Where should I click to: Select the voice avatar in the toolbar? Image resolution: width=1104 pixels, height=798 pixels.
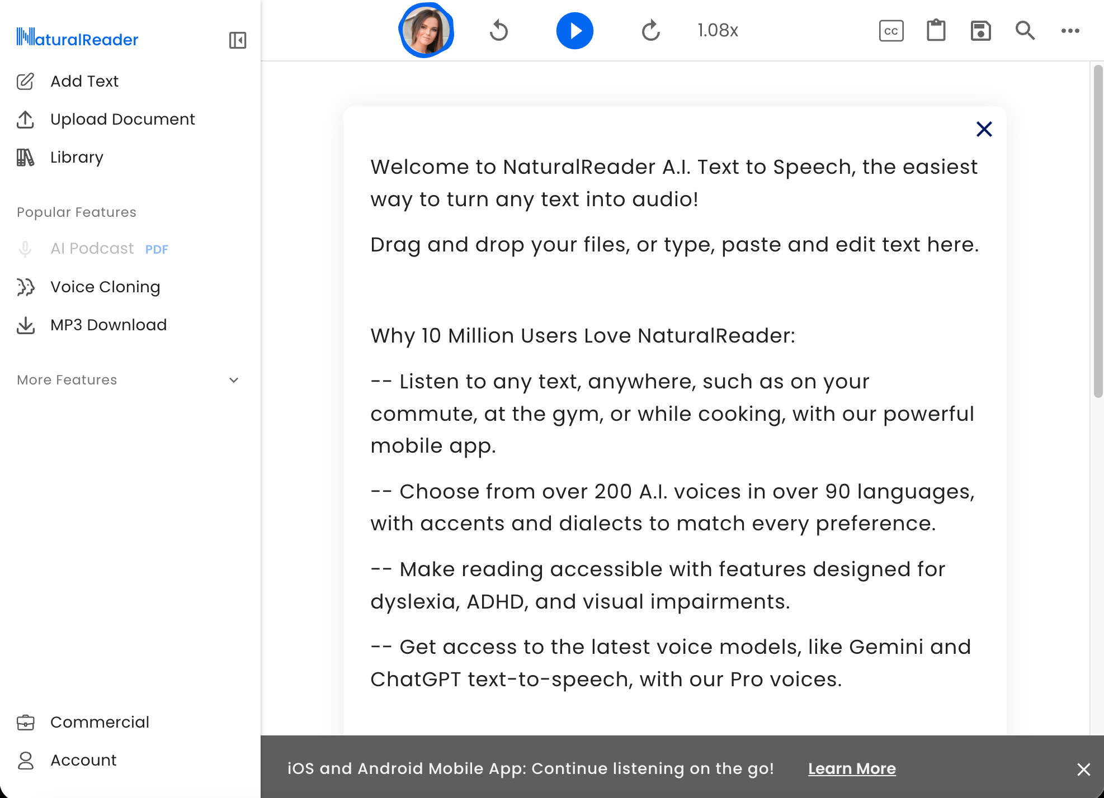pos(426,30)
